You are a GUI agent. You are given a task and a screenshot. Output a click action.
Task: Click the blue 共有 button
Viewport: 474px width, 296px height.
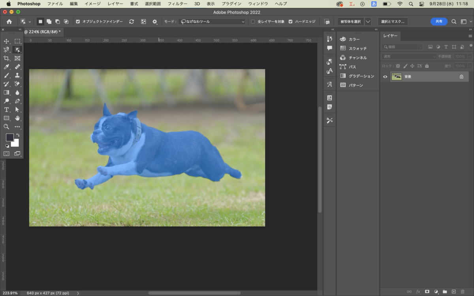pos(439,22)
